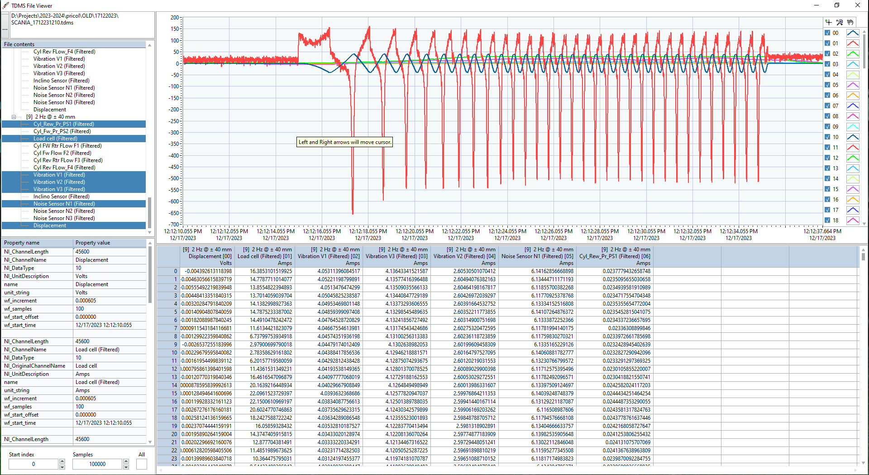The image size is (869, 475).
Task: Click plot 00 dark blue line icon
Action: pyautogui.click(x=853, y=33)
